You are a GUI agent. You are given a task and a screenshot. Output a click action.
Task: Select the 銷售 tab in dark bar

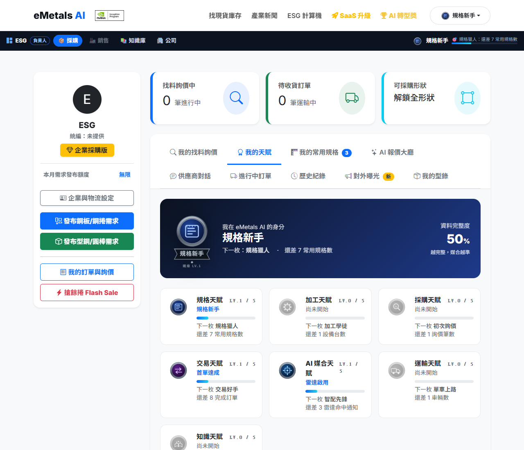(99, 40)
